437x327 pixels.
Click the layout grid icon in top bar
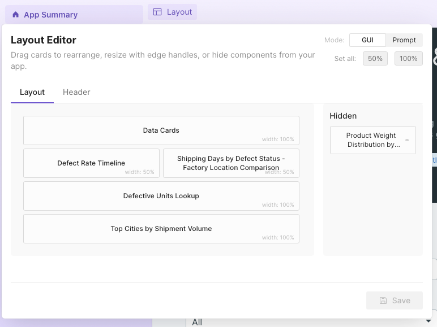coord(157,12)
